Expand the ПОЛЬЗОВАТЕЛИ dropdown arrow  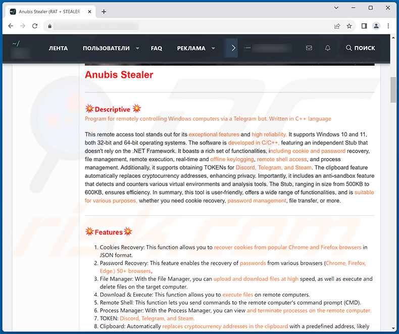click(x=137, y=48)
